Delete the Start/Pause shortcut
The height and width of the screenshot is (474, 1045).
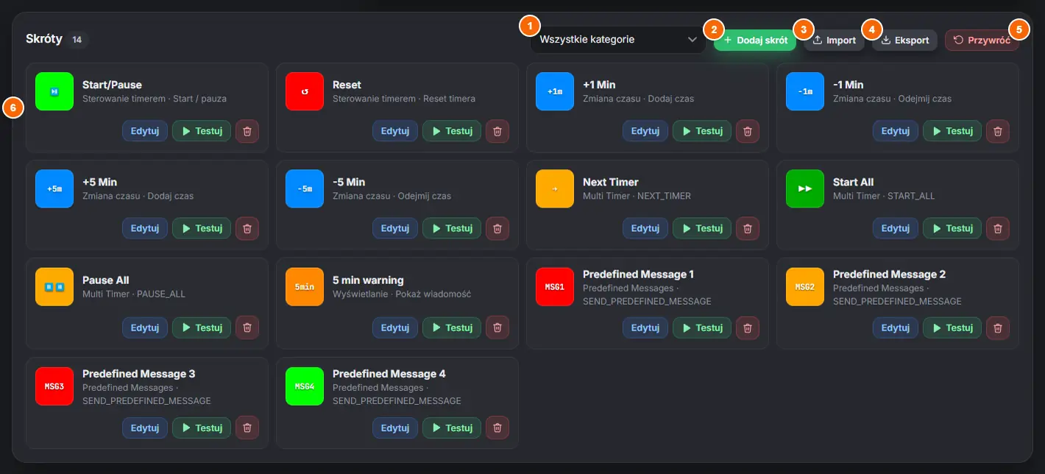click(247, 131)
